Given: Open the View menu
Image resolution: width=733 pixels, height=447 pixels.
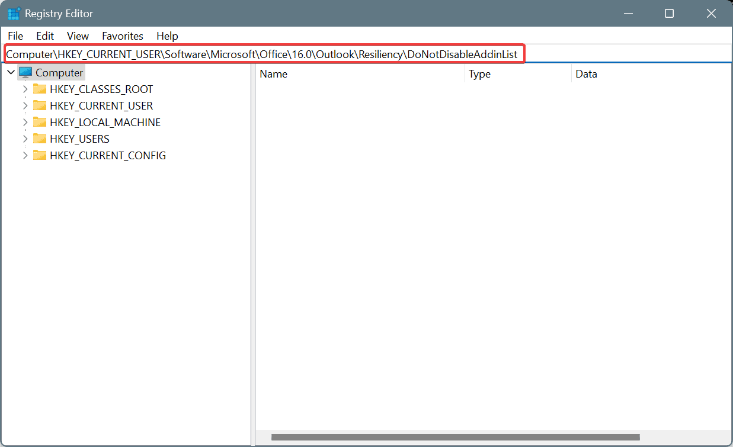Looking at the screenshot, I should pyautogui.click(x=78, y=36).
